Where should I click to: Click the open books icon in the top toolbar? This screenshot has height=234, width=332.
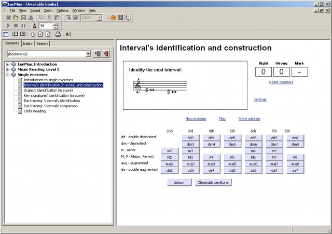tap(129, 18)
